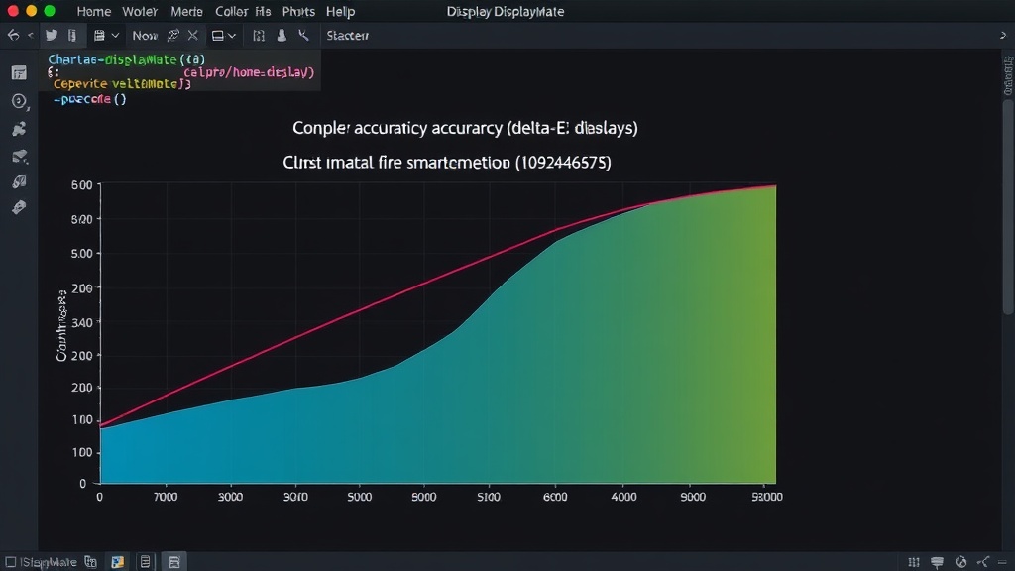This screenshot has height=571, width=1015.
Task: Click the colored chart status bar icon
Action: (x=117, y=562)
